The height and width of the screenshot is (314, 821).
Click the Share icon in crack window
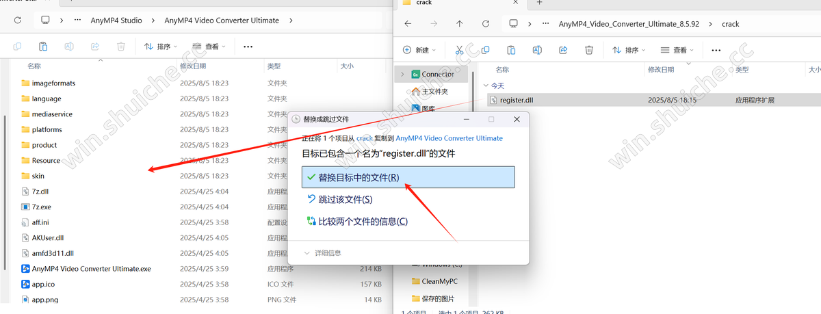[563, 50]
